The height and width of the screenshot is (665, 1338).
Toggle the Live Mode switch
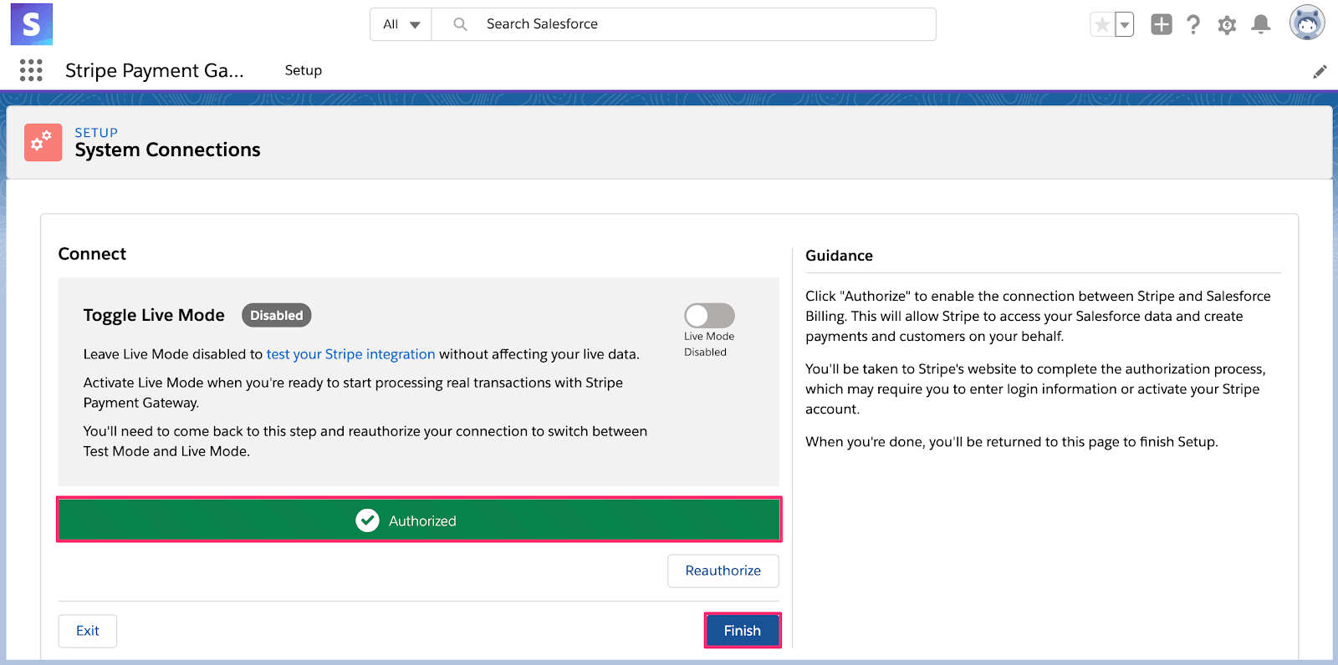tap(709, 315)
